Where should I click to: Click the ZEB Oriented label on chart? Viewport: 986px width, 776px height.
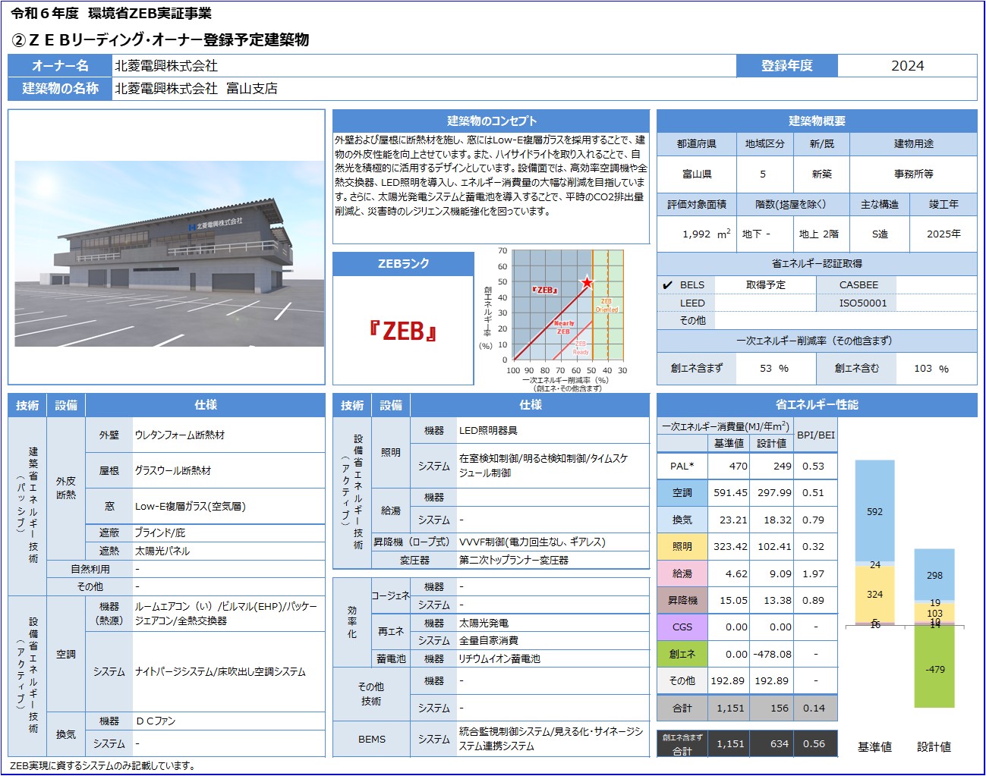click(x=606, y=306)
